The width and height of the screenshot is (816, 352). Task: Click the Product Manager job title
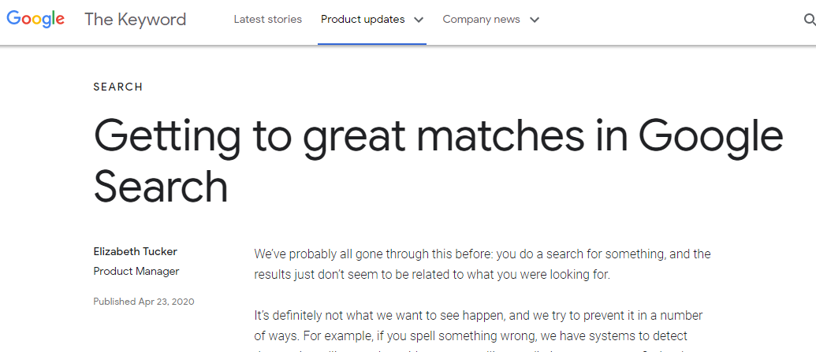click(136, 271)
